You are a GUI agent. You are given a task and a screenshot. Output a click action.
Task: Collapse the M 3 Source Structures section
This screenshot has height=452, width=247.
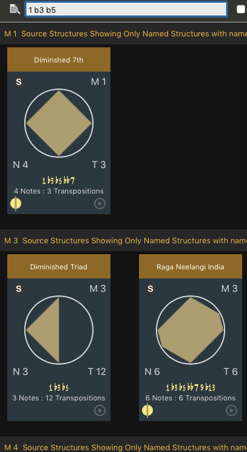[123, 240]
